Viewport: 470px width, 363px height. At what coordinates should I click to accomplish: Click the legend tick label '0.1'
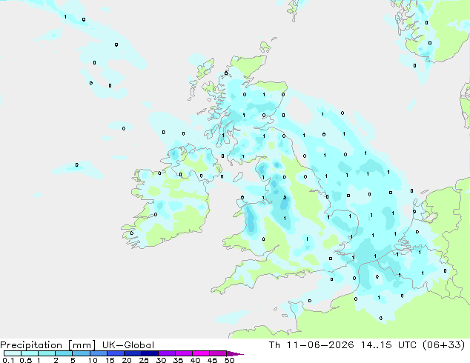coord(8,360)
